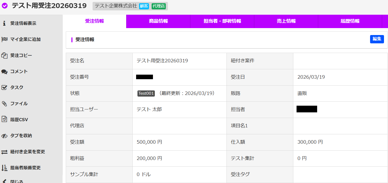Image resolution: width=388 pixels, height=183 pixels.
Task: Click the Test001 status badge
Action: [x=146, y=93]
